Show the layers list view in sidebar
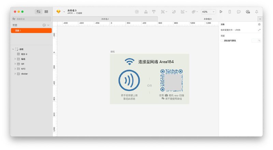Image resolution: width=273 pixels, height=150 pixels. (39, 12)
